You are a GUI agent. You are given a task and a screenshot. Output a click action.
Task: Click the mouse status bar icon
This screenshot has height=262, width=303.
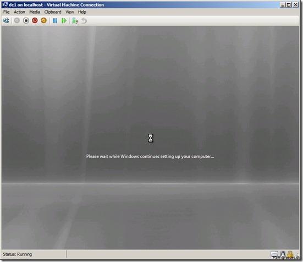[283, 254]
